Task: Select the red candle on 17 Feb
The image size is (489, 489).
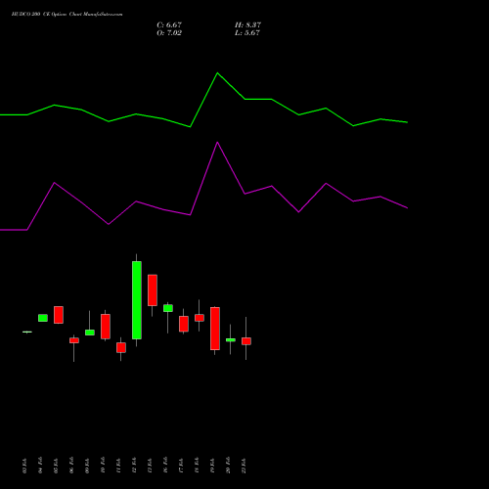Action: click(x=184, y=324)
